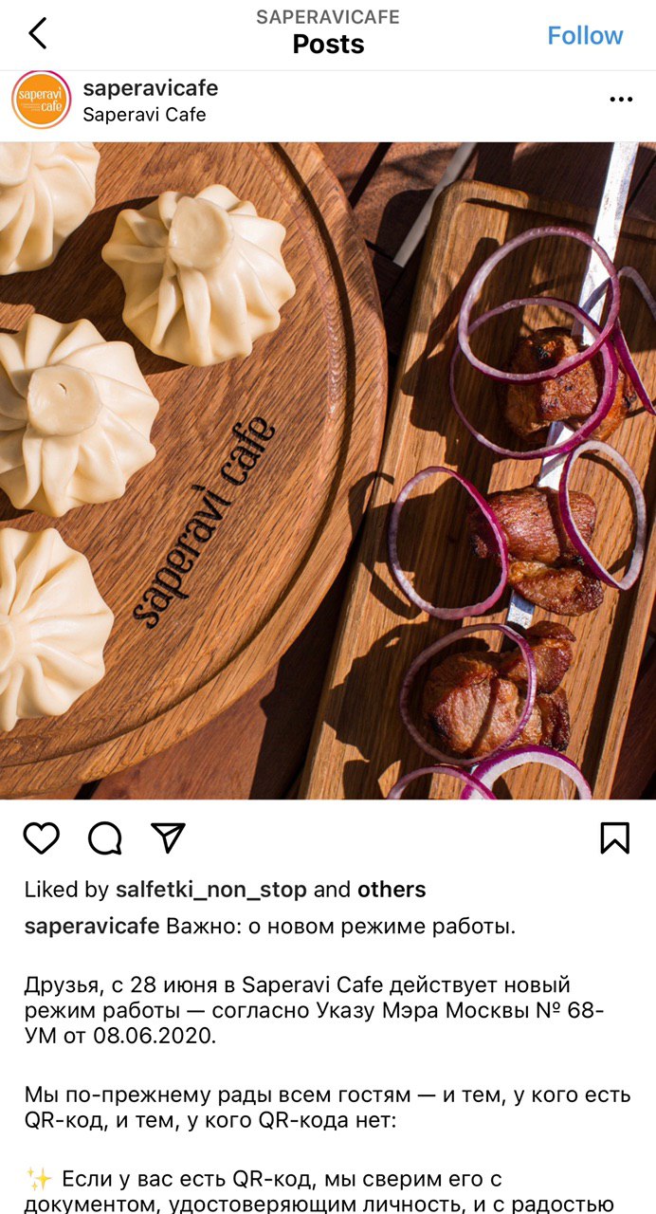Go back using the left arrow

[x=38, y=34]
